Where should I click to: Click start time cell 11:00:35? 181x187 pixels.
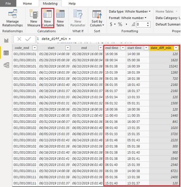click(x=134, y=115)
